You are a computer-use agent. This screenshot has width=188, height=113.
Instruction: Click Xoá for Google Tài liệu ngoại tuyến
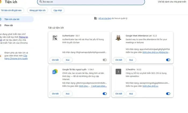point(67,94)
